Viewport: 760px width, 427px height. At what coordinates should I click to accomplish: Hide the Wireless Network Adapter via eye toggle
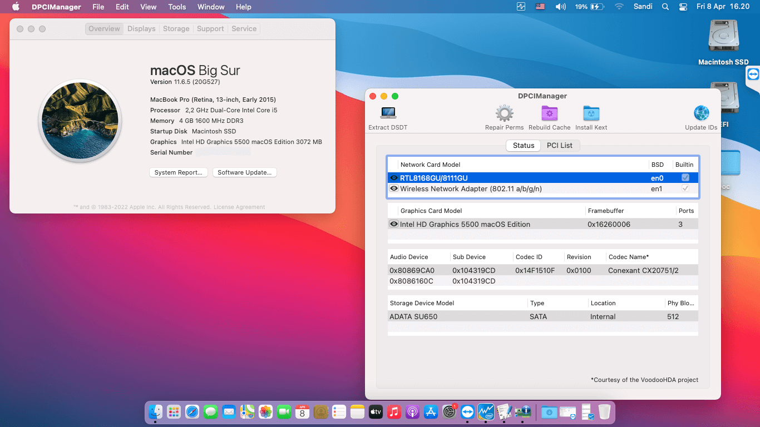pos(393,188)
